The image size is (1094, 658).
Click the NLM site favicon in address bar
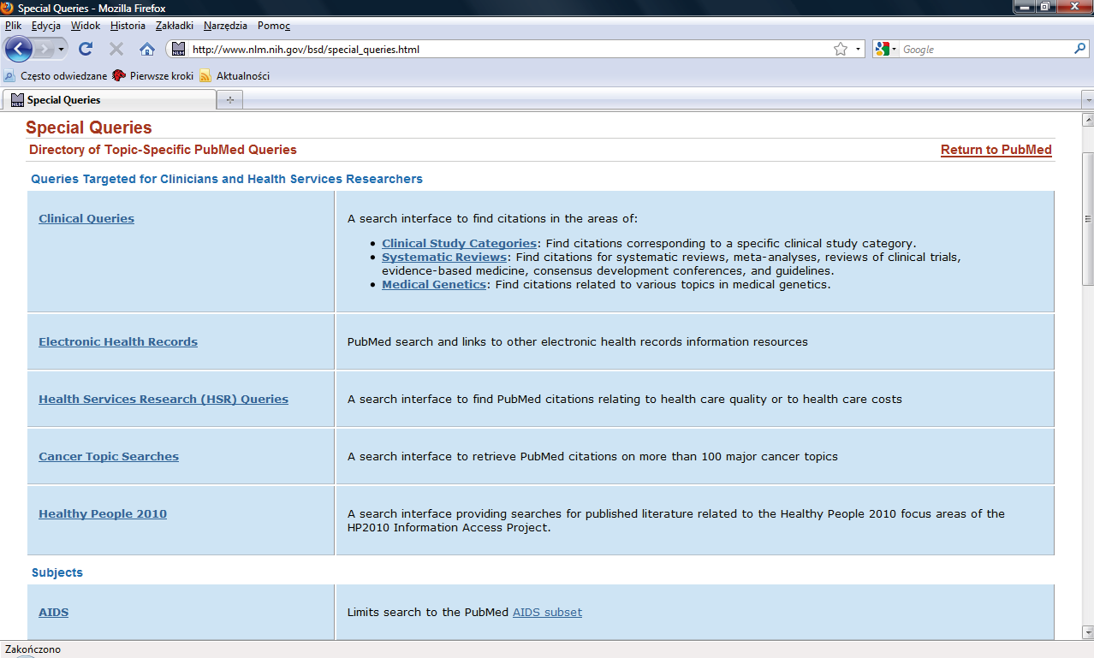(177, 49)
